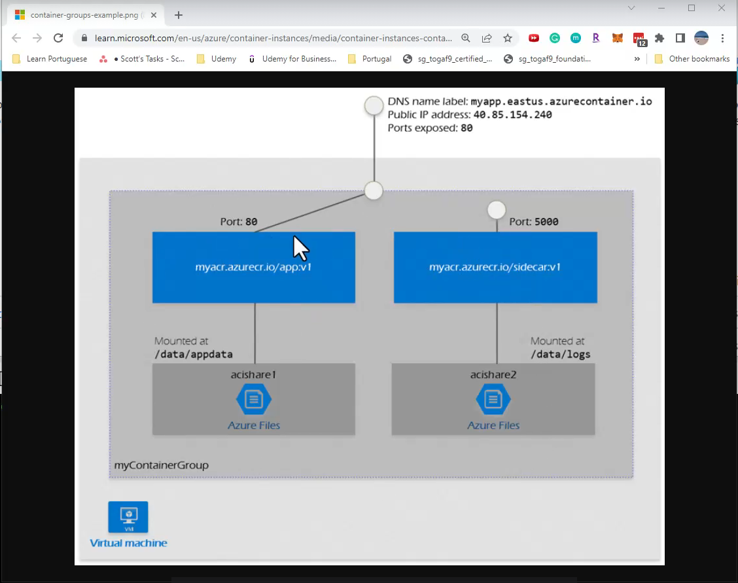
Task: Click the Azure Files icon under acishare1
Action: coord(254,400)
